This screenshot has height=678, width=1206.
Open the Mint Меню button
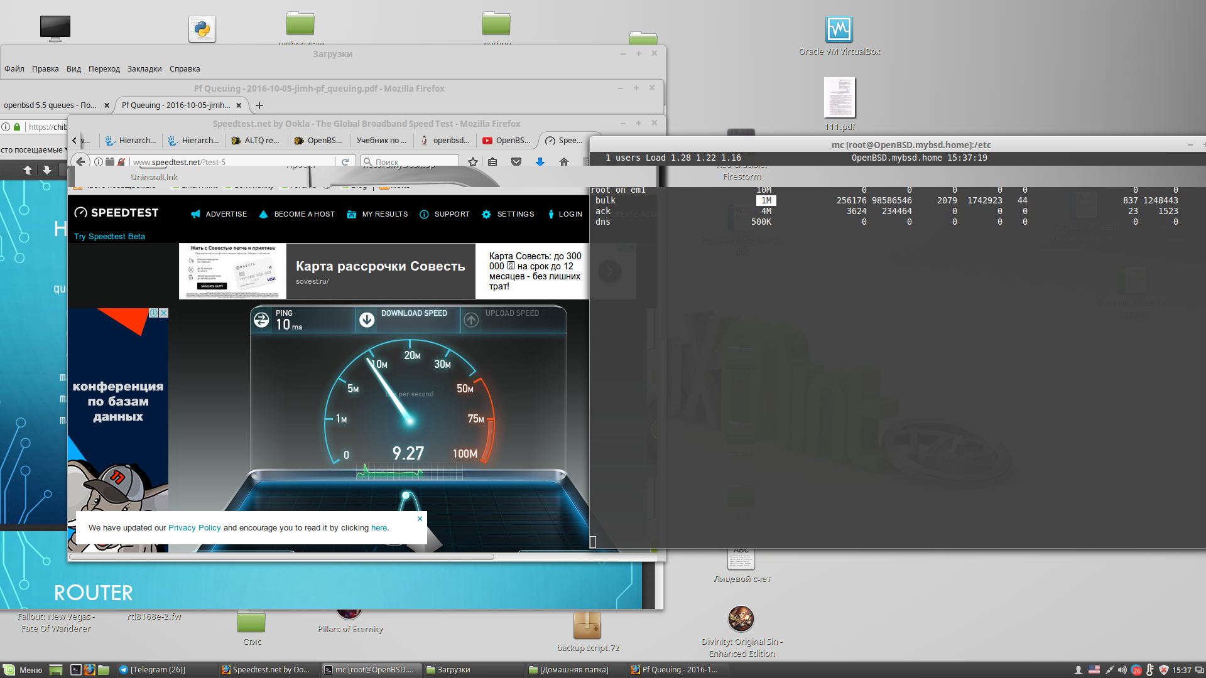coord(23,670)
